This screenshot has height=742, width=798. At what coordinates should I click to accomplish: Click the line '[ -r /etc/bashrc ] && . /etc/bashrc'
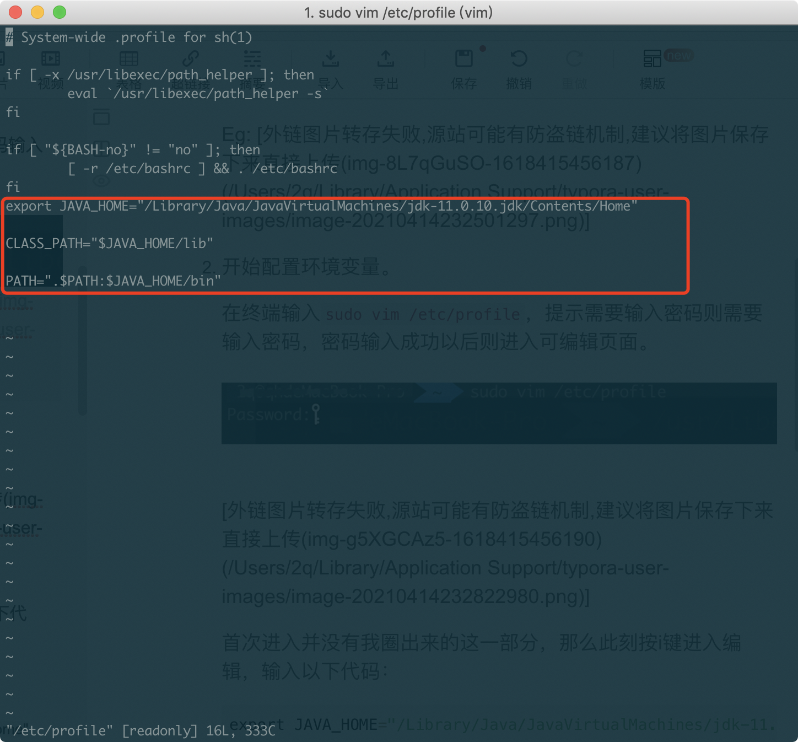(x=202, y=169)
